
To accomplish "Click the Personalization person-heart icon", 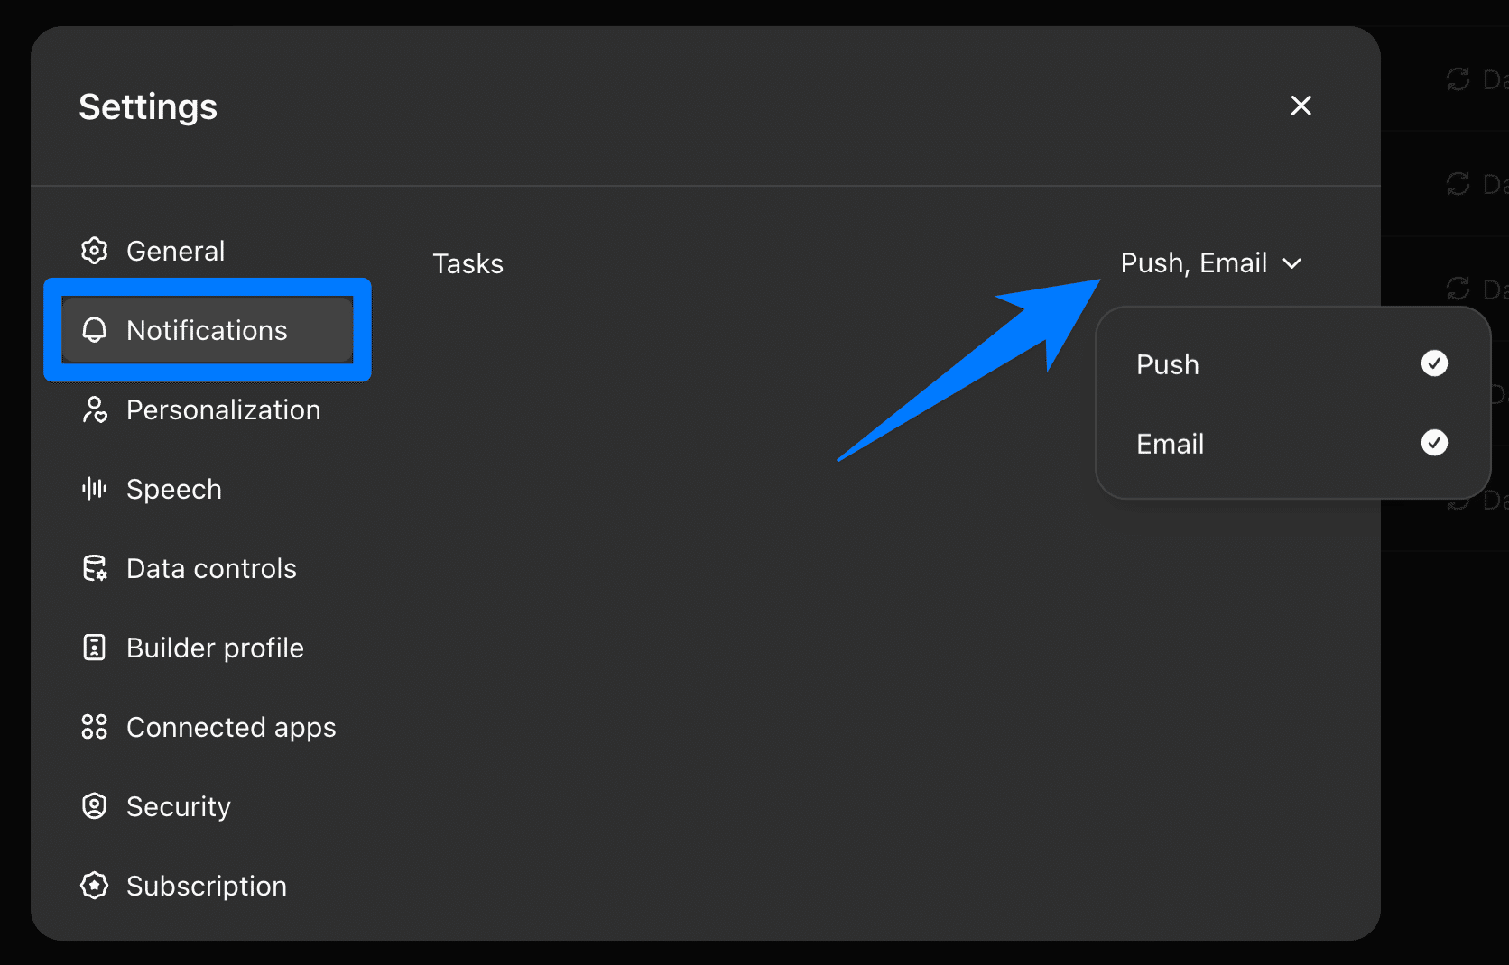I will tap(95, 409).
